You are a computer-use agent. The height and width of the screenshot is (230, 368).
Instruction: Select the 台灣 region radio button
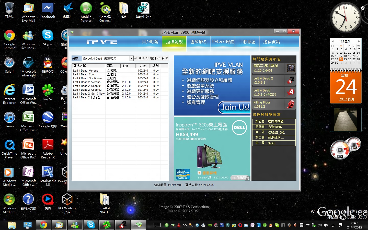159,58
